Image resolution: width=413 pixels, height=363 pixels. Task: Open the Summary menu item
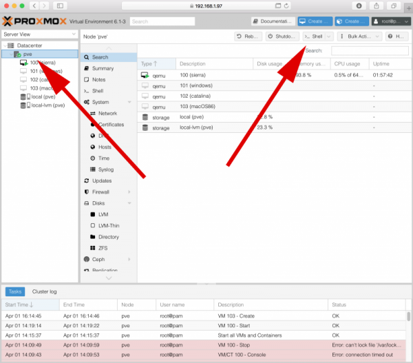pos(109,69)
